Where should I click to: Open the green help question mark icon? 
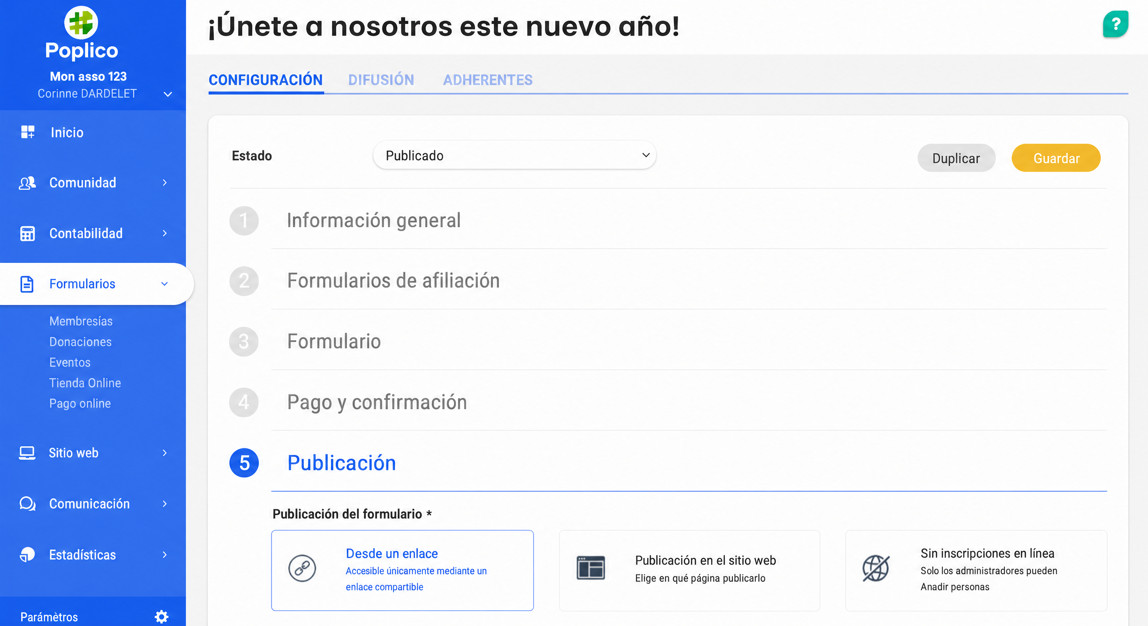pos(1116,24)
